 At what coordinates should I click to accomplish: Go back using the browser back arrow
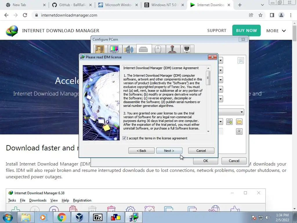pyautogui.click(x=6, y=15)
